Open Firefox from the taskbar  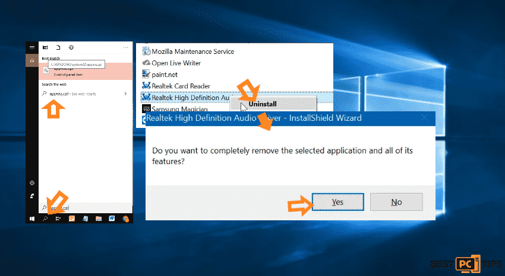click(x=125, y=219)
